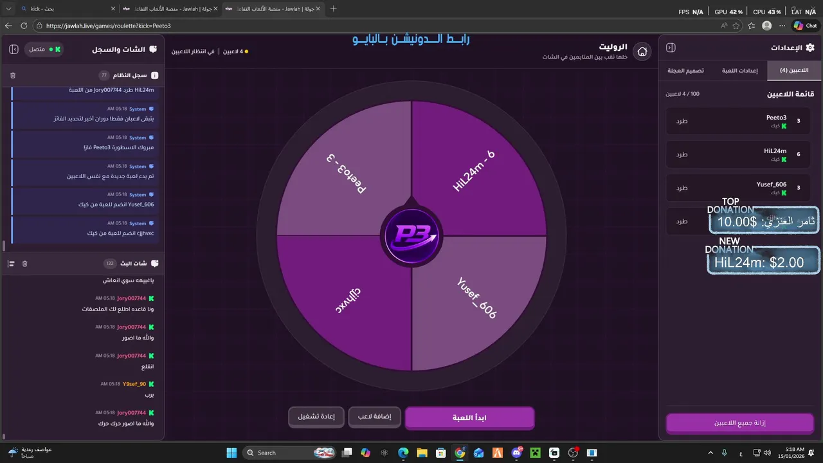Image resolution: width=823 pixels, height=463 pixels.
Task: Click the info icon beside سجل النظام
Action: point(154,75)
